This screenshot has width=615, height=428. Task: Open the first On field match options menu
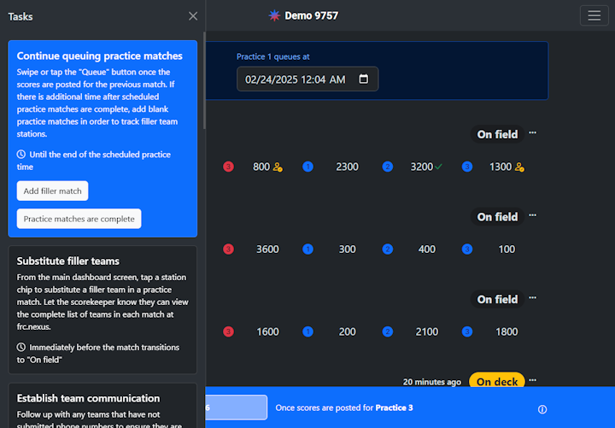coord(533,133)
